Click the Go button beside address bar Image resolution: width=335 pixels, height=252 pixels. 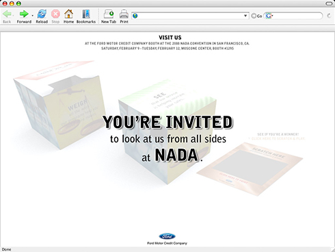256,16
